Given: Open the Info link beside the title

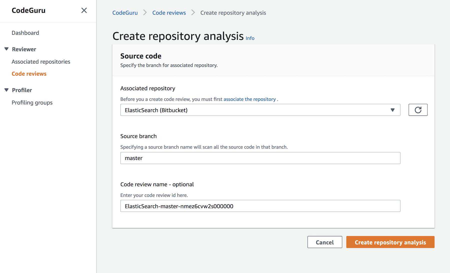Looking at the screenshot, I should point(250,38).
